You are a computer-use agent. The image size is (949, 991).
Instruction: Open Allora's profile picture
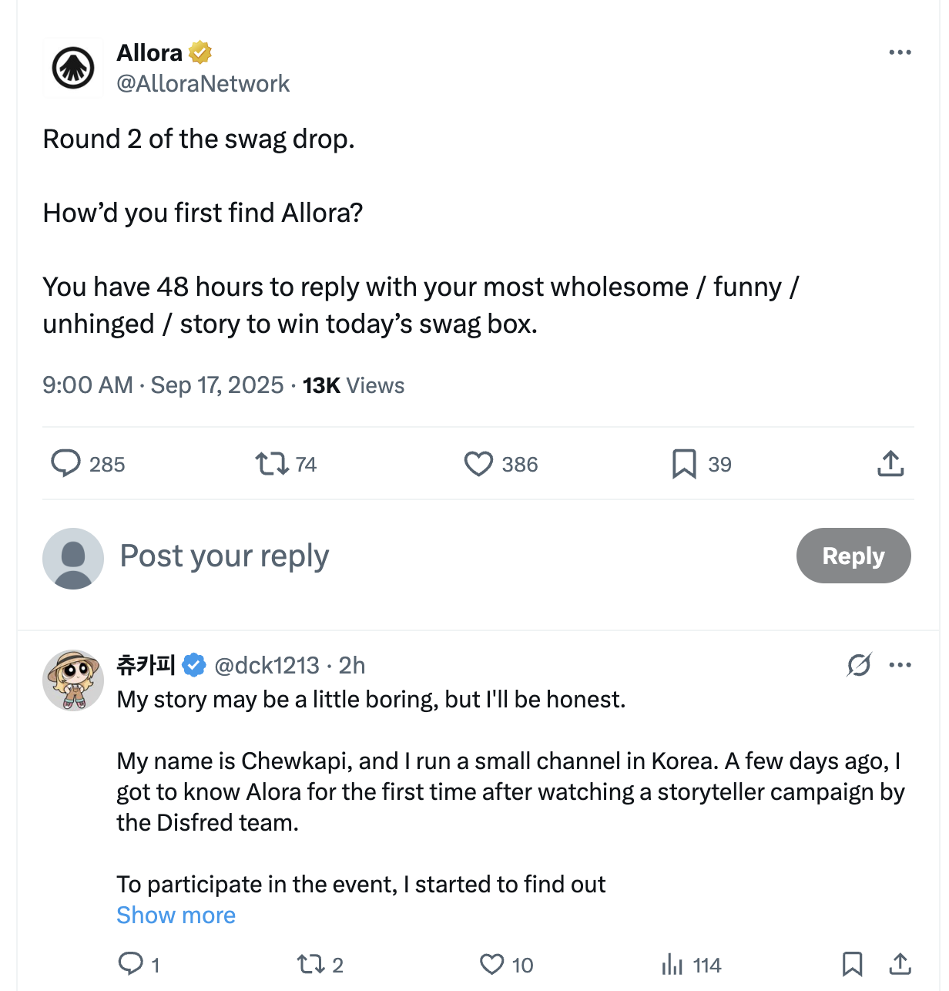coord(73,68)
